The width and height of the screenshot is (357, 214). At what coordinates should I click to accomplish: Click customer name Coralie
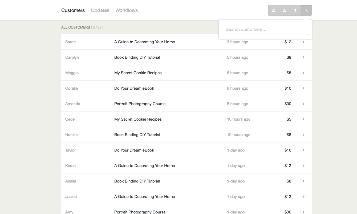[71, 88]
